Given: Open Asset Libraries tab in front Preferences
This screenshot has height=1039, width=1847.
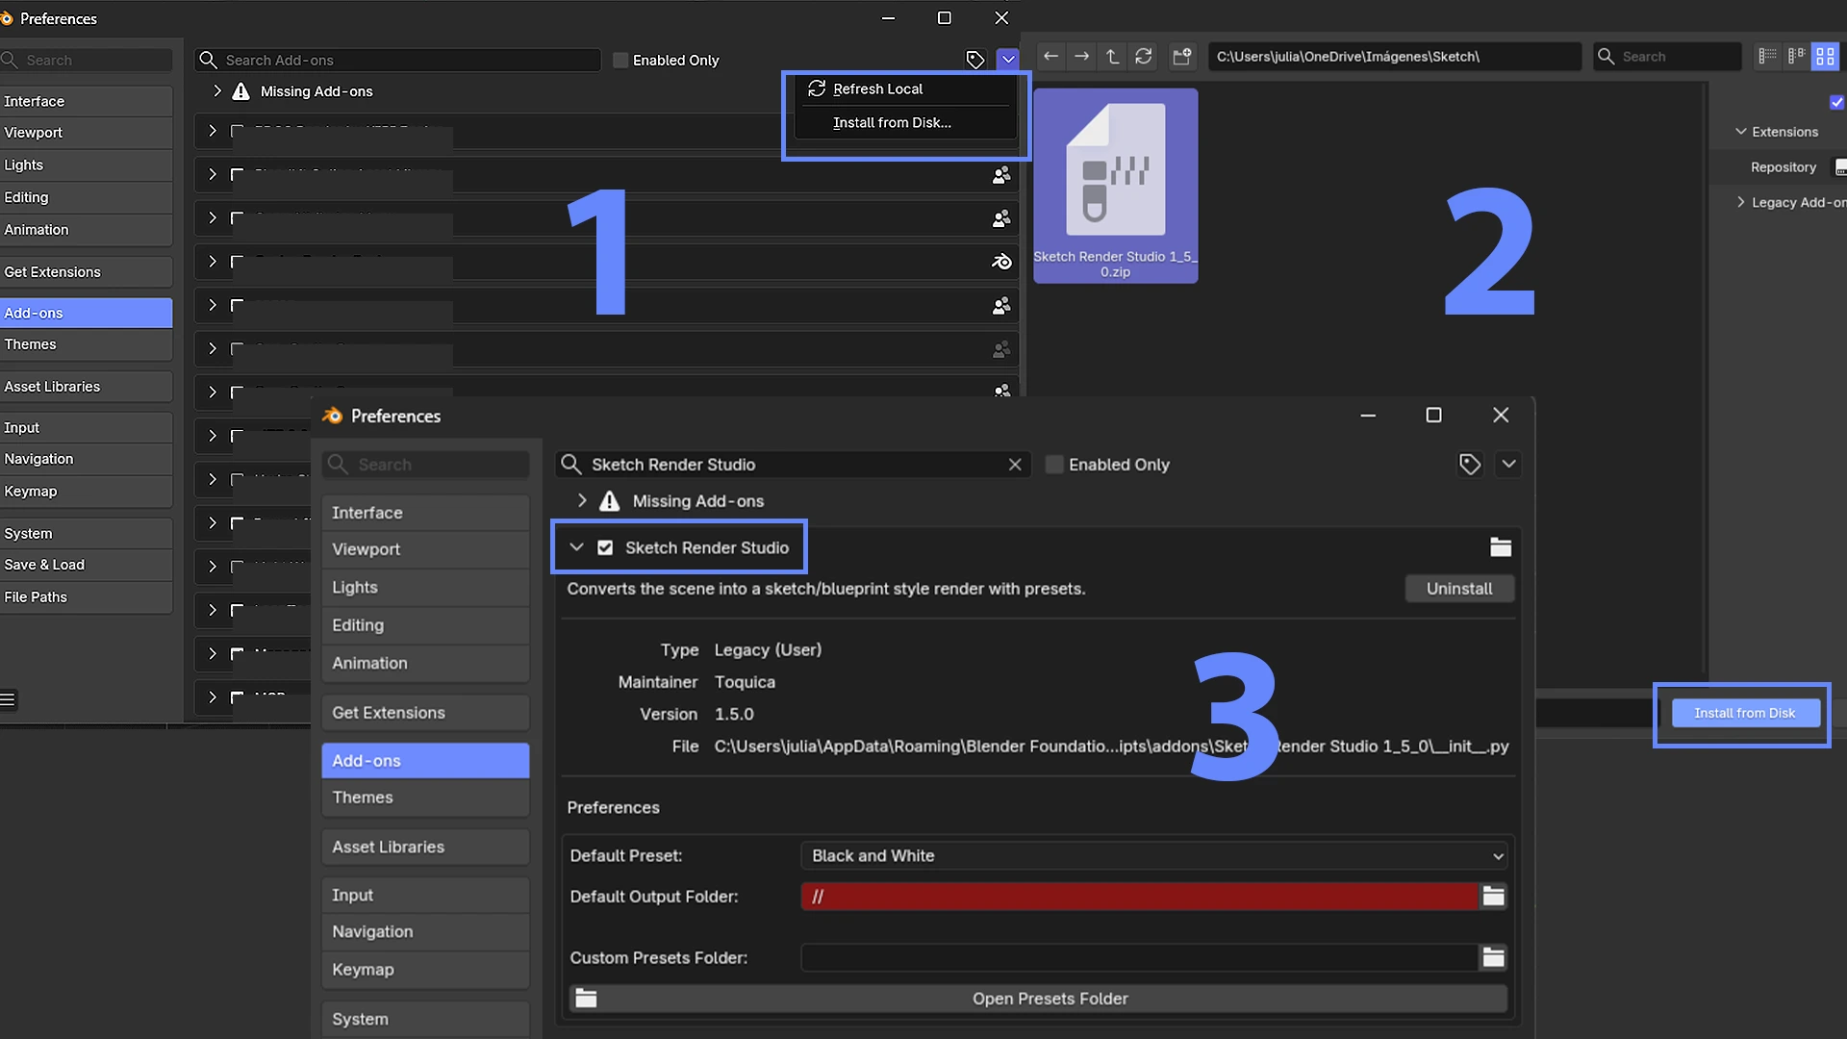Looking at the screenshot, I should 425,847.
